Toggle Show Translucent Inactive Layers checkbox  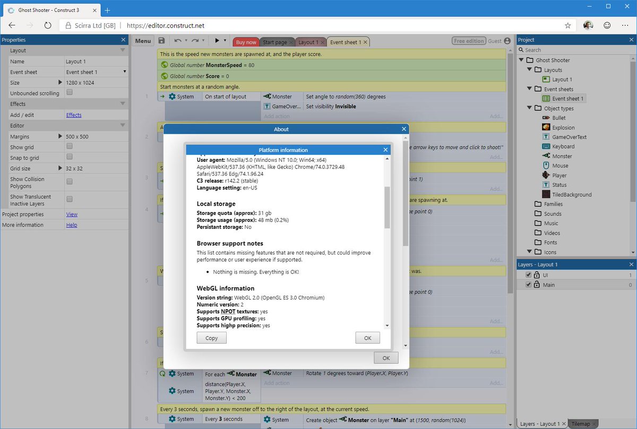(x=69, y=199)
